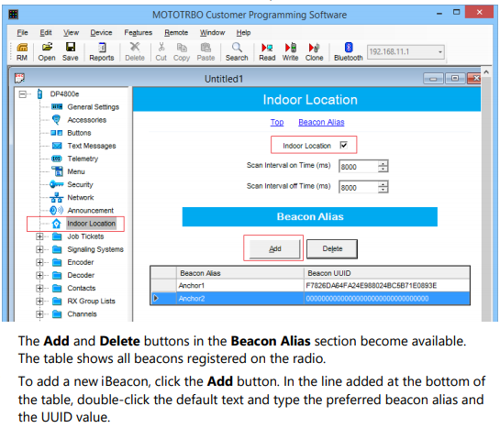The width and height of the screenshot is (500, 428).
Task: Click the Beacon Alias column header
Action: pyautogui.click(x=240, y=273)
